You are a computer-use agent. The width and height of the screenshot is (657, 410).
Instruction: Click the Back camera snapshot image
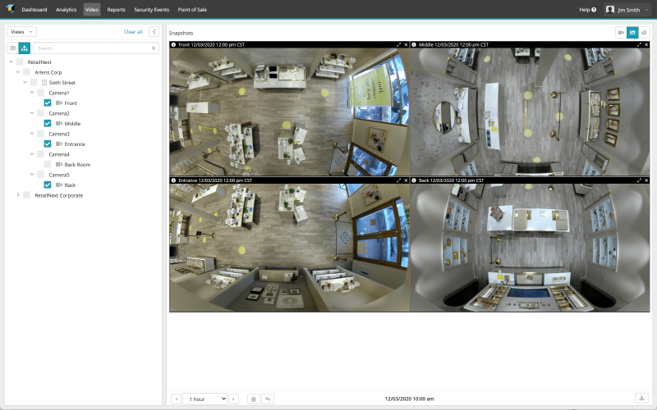point(530,248)
